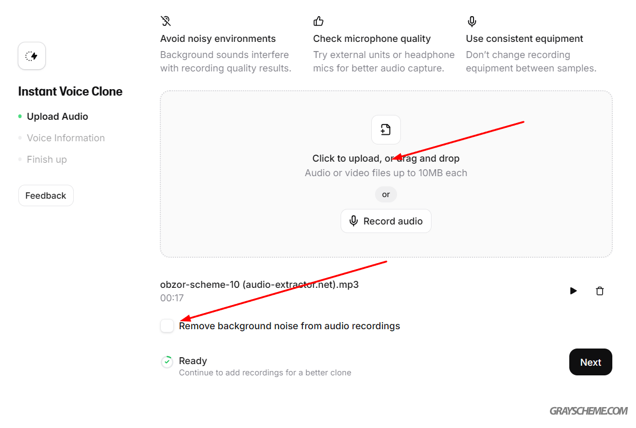Click the green Ready checkmark status icon
The height and width of the screenshot is (428, 636).
tap(167, 362)
